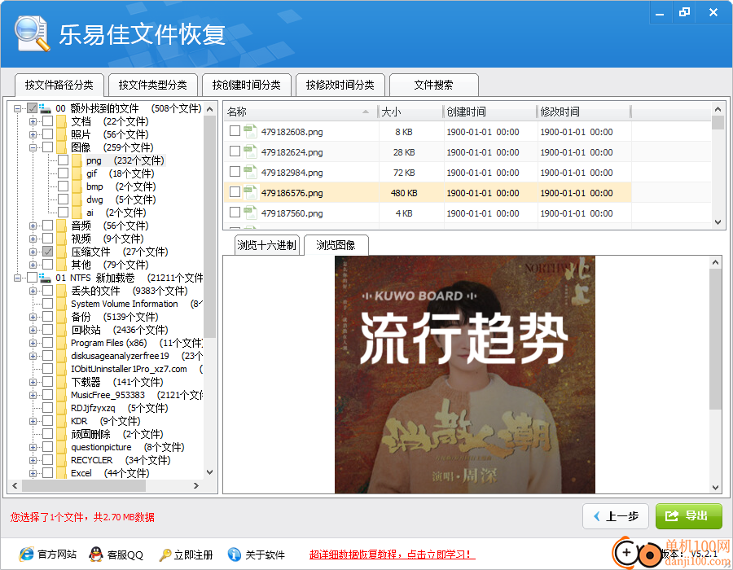Click the folder icon of Excel
Viewport: 733px width, 570px height.
click(61, 473)
